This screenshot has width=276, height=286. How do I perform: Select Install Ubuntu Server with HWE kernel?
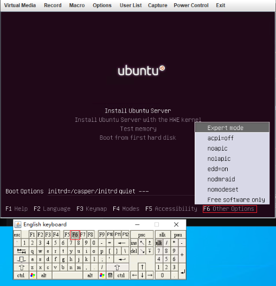coord(138,120)
